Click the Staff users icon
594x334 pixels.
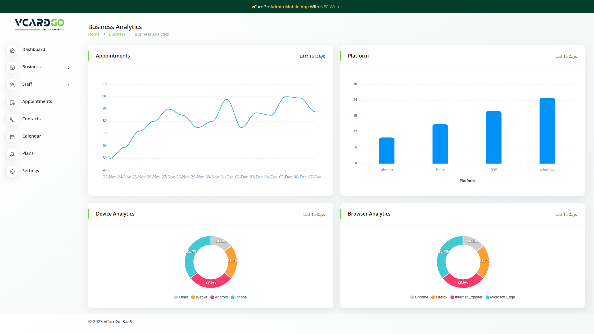(x=12, y=85)
